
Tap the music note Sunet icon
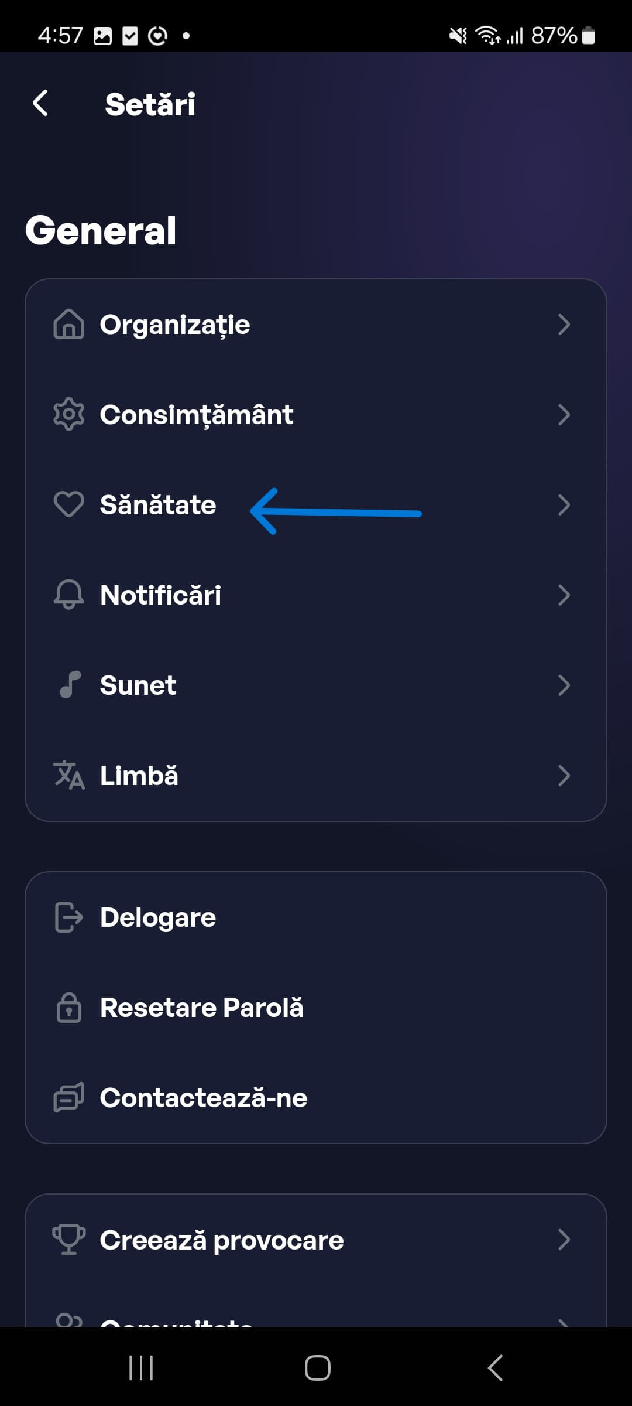click(x=70, y=685)
